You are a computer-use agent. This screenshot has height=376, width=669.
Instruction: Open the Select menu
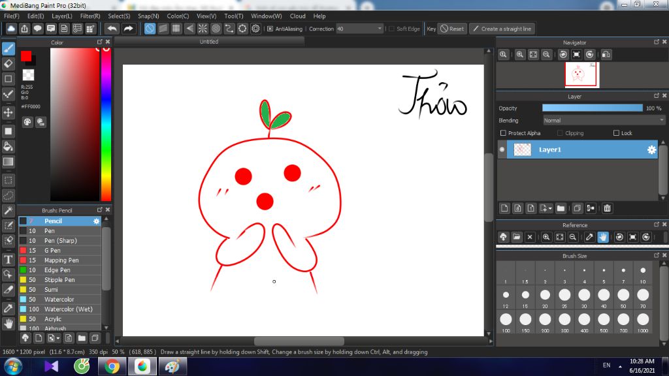click(119, 16)
